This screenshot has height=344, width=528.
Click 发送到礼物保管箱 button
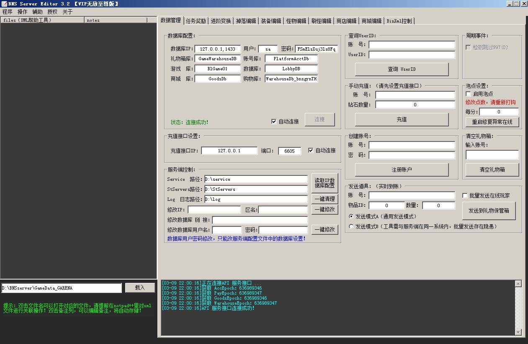point(489,211)
